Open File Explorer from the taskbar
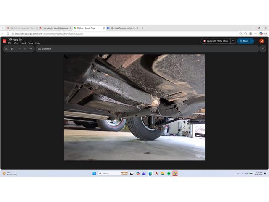Screen dimensions: 269x202 (x=163, y=173)
